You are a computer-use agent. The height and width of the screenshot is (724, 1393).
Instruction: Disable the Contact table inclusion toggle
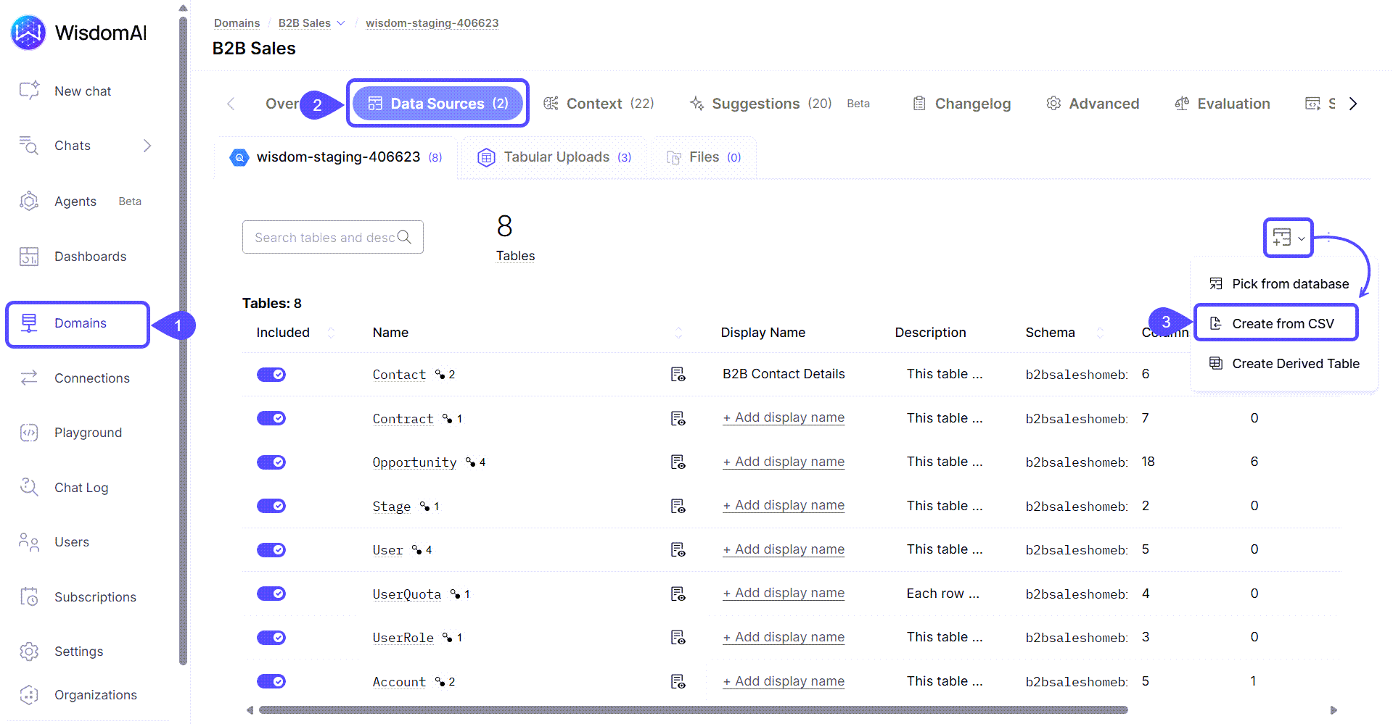(x=271, y=374)
